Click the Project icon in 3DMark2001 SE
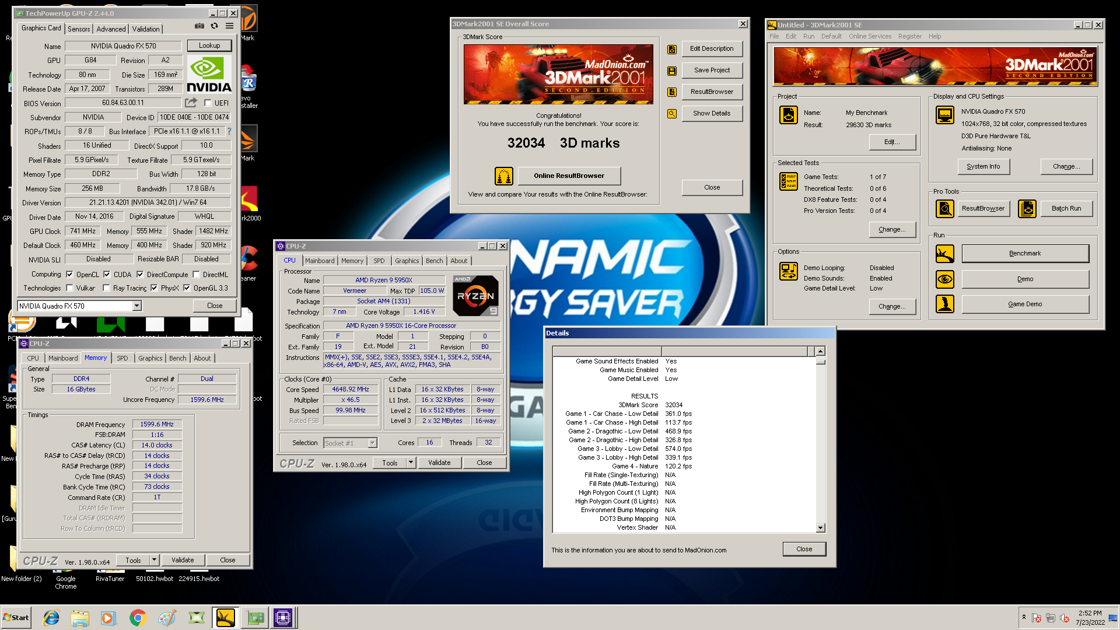The height and width of the screenshot is (630, 1120). click(789, 115)
